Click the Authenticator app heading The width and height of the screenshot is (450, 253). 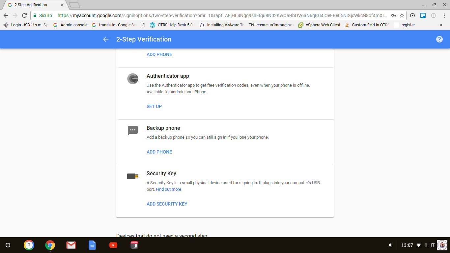point(168,76)
